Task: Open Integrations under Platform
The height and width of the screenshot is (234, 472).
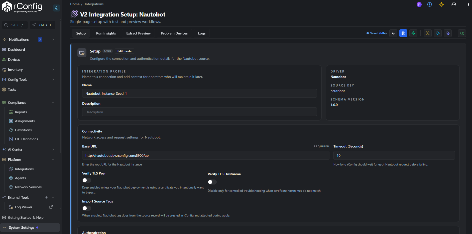Action: (24, 169)
